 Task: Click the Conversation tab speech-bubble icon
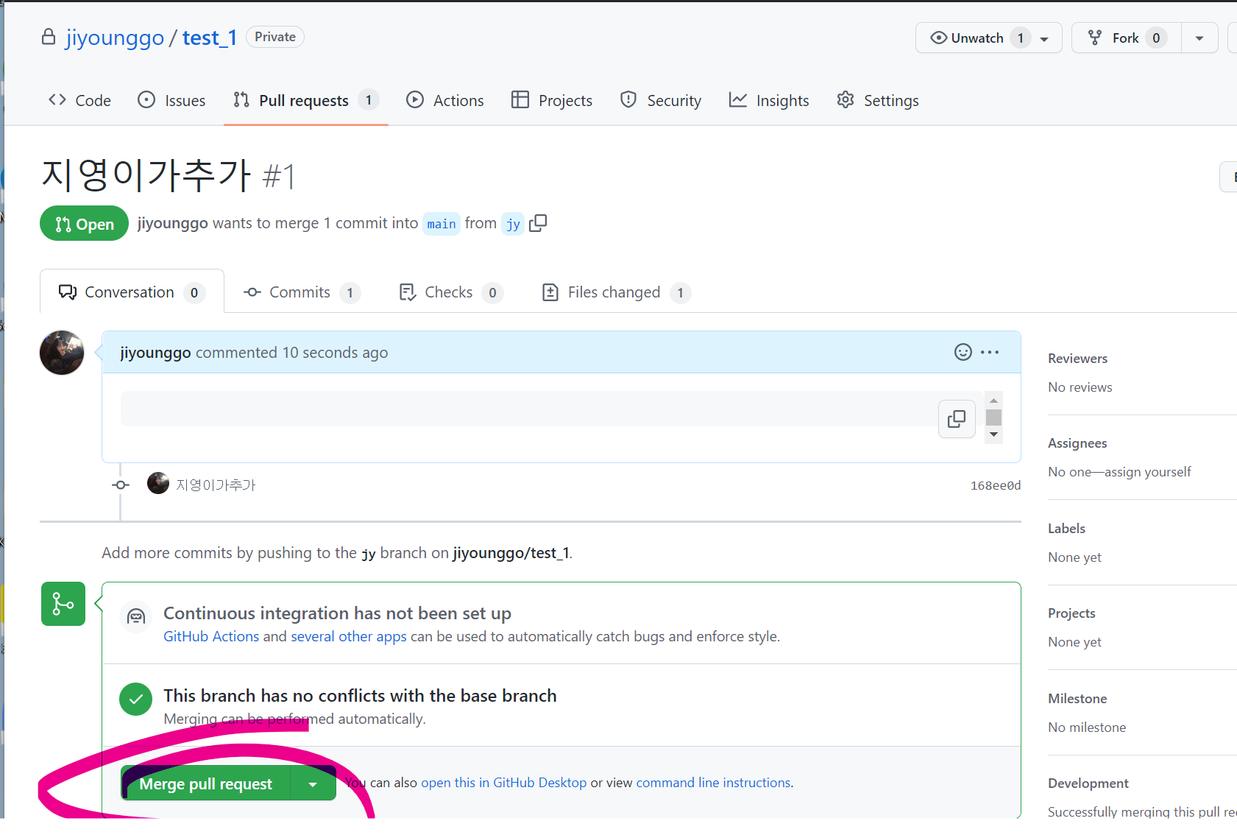pos(68,292)
